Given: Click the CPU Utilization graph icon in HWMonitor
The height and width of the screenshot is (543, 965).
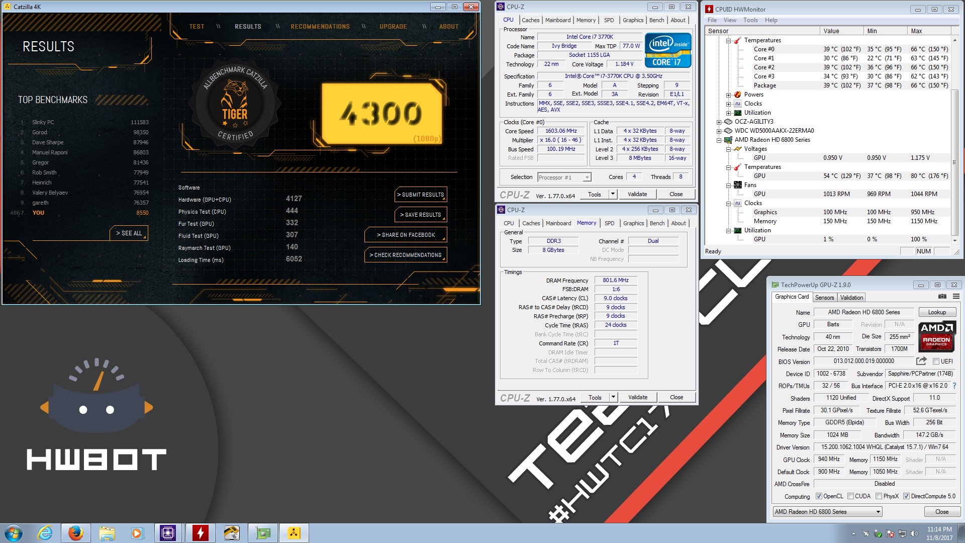Looking at the screenshot, I should point(737,113).
